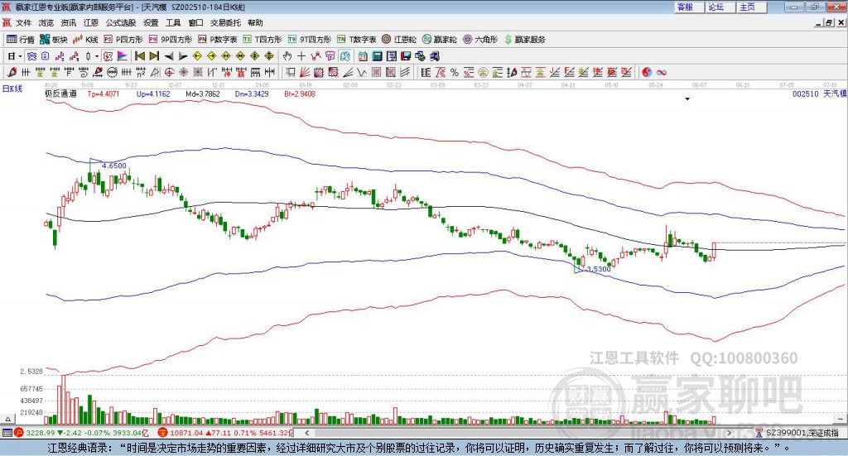Click the 主页 homepage button
The height and width of the screenshot is (456, 848).
click(751, 7)
